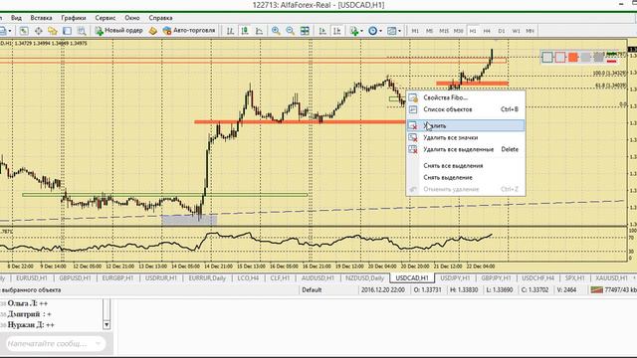This screenshot has width=637, height=358.
Task: Open the Вставка menu
Action: point(41,18)
